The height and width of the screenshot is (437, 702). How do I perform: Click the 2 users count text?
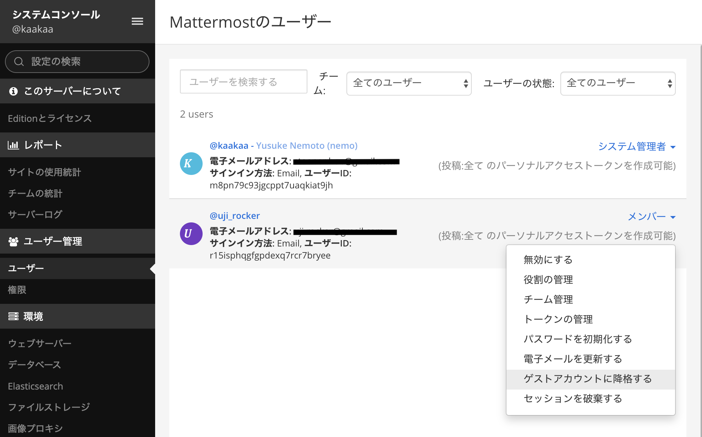(197, 114)
